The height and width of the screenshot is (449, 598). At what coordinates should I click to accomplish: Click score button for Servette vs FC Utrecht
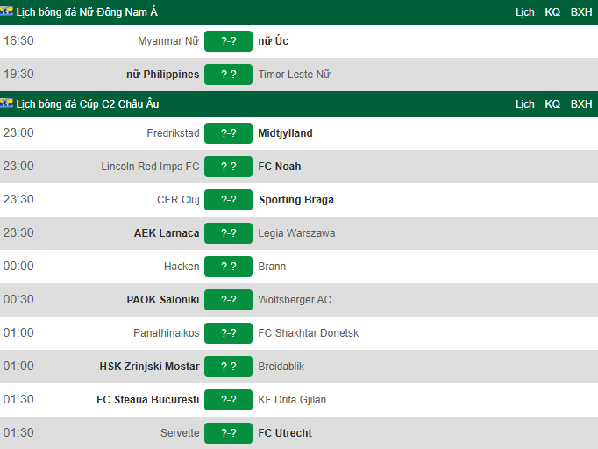click(229, 433)
